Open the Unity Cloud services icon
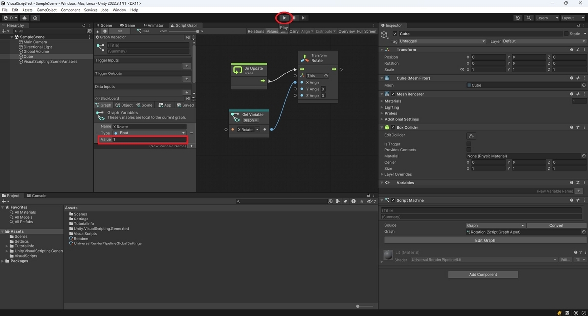Viewport: 588px width, 316px height. tap(24, 18)
